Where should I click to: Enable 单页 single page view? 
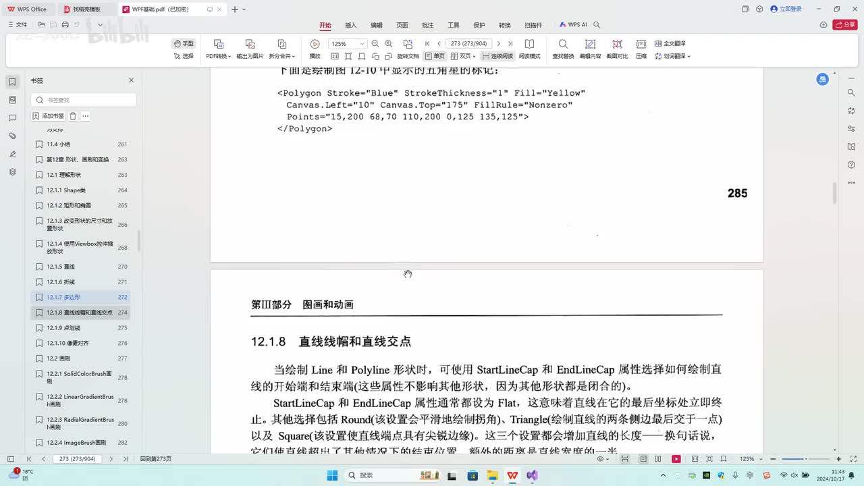click(x=435, y=56)
